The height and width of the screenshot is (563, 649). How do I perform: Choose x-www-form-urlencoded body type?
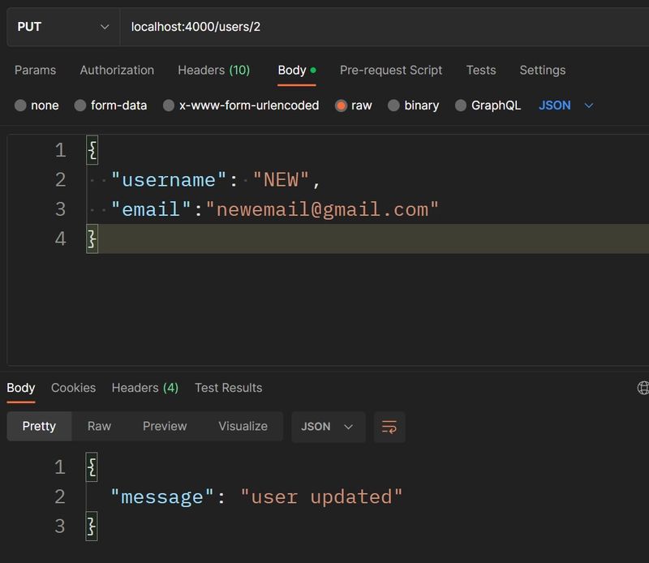(x=169, y=105)
